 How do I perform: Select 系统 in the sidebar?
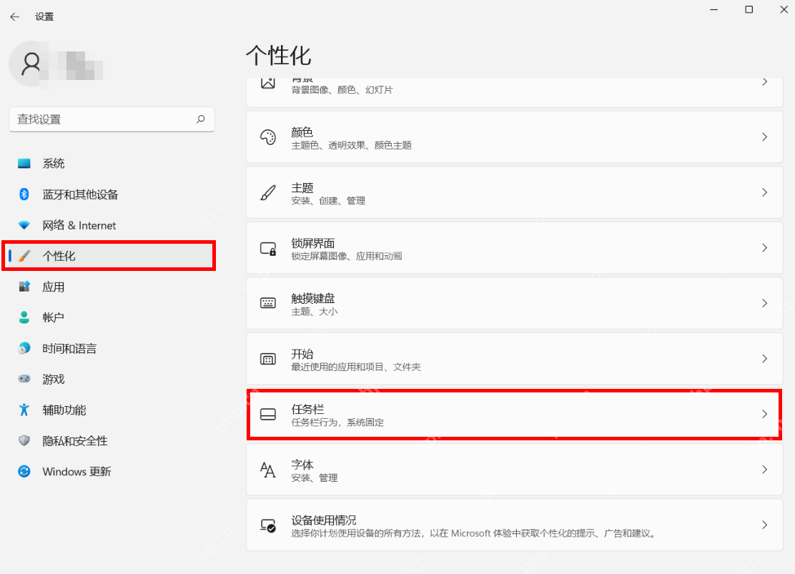point(112,163)
